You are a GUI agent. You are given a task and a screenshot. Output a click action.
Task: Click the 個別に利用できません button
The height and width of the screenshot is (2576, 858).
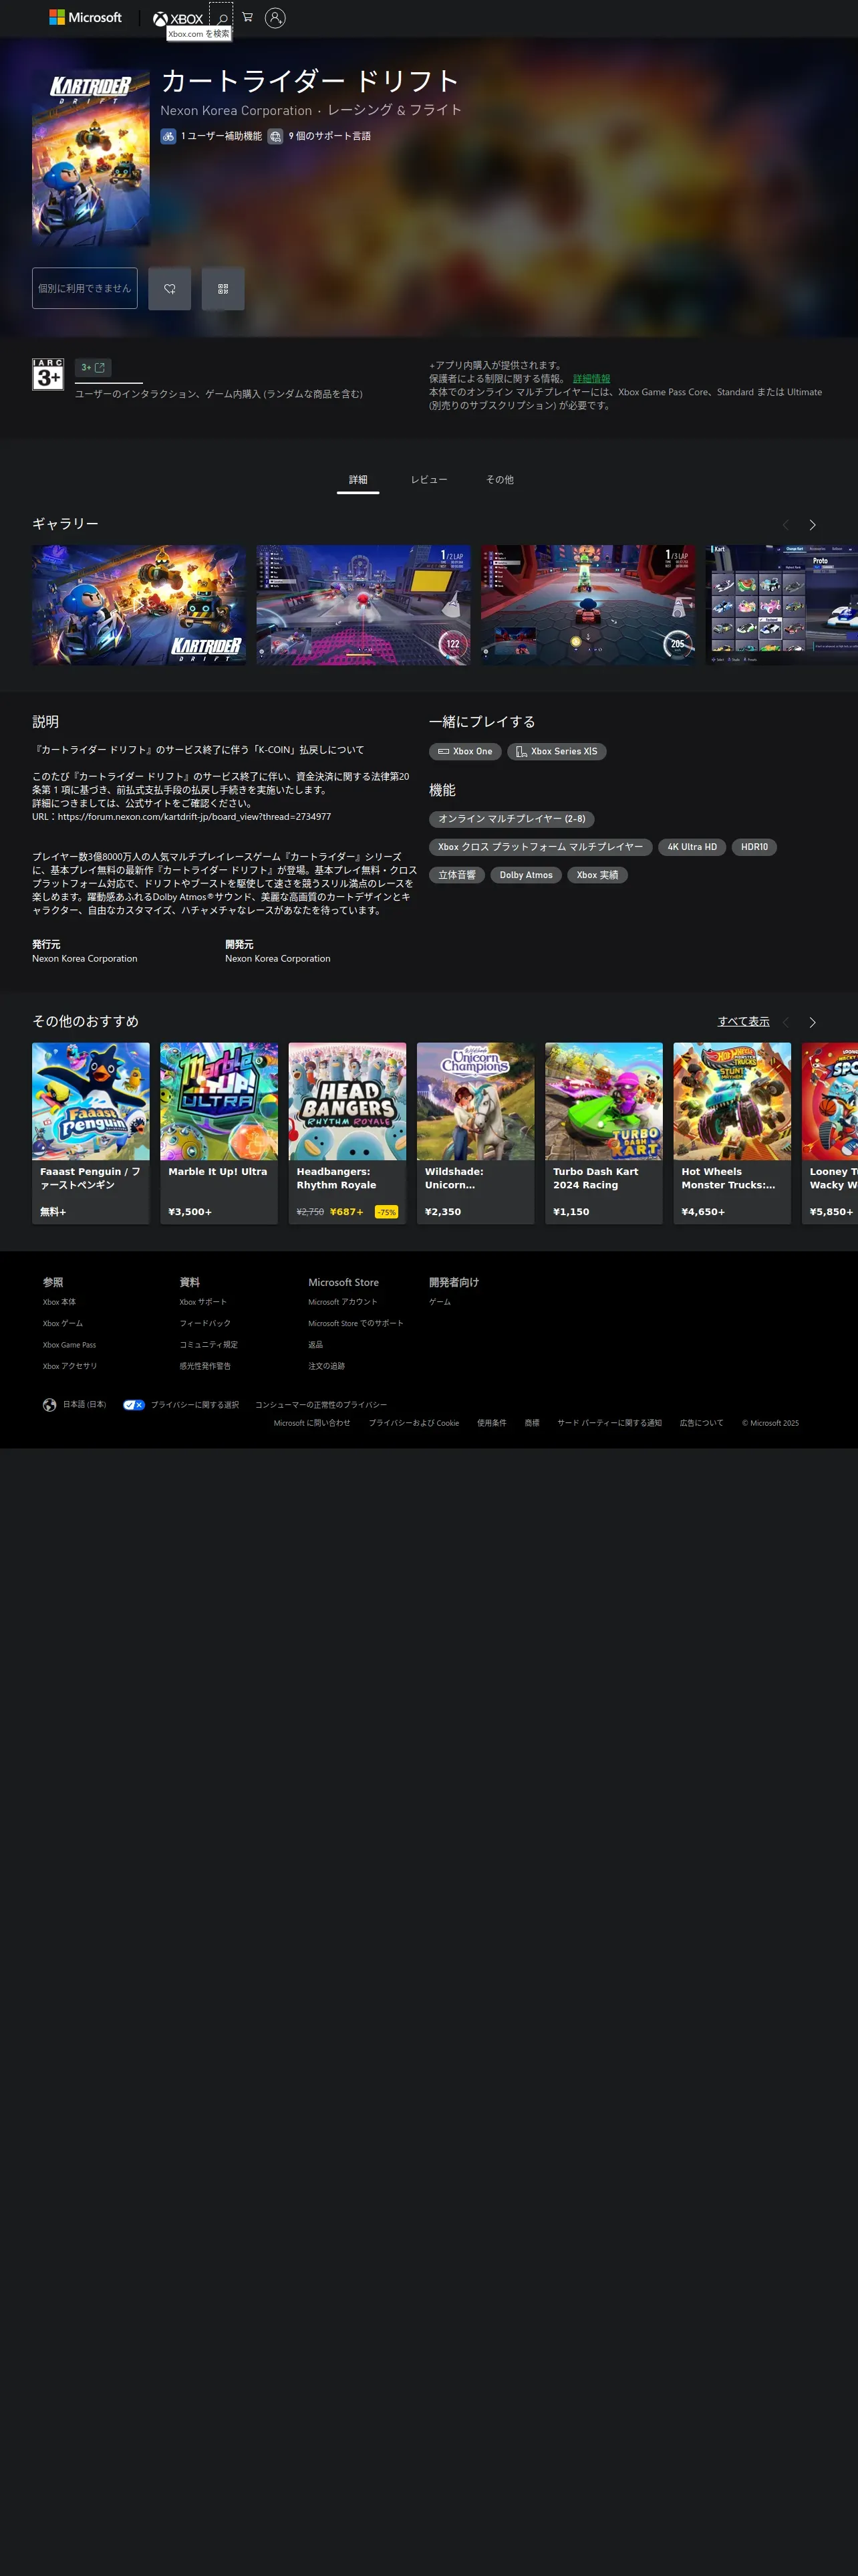(x=85, y=288)
